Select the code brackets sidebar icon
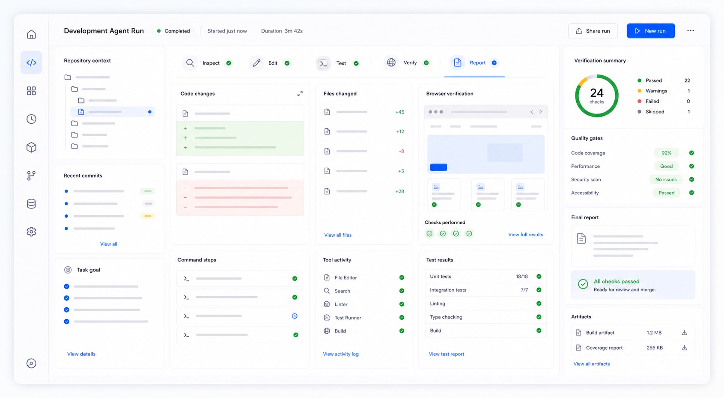 (x=31, y=62)
